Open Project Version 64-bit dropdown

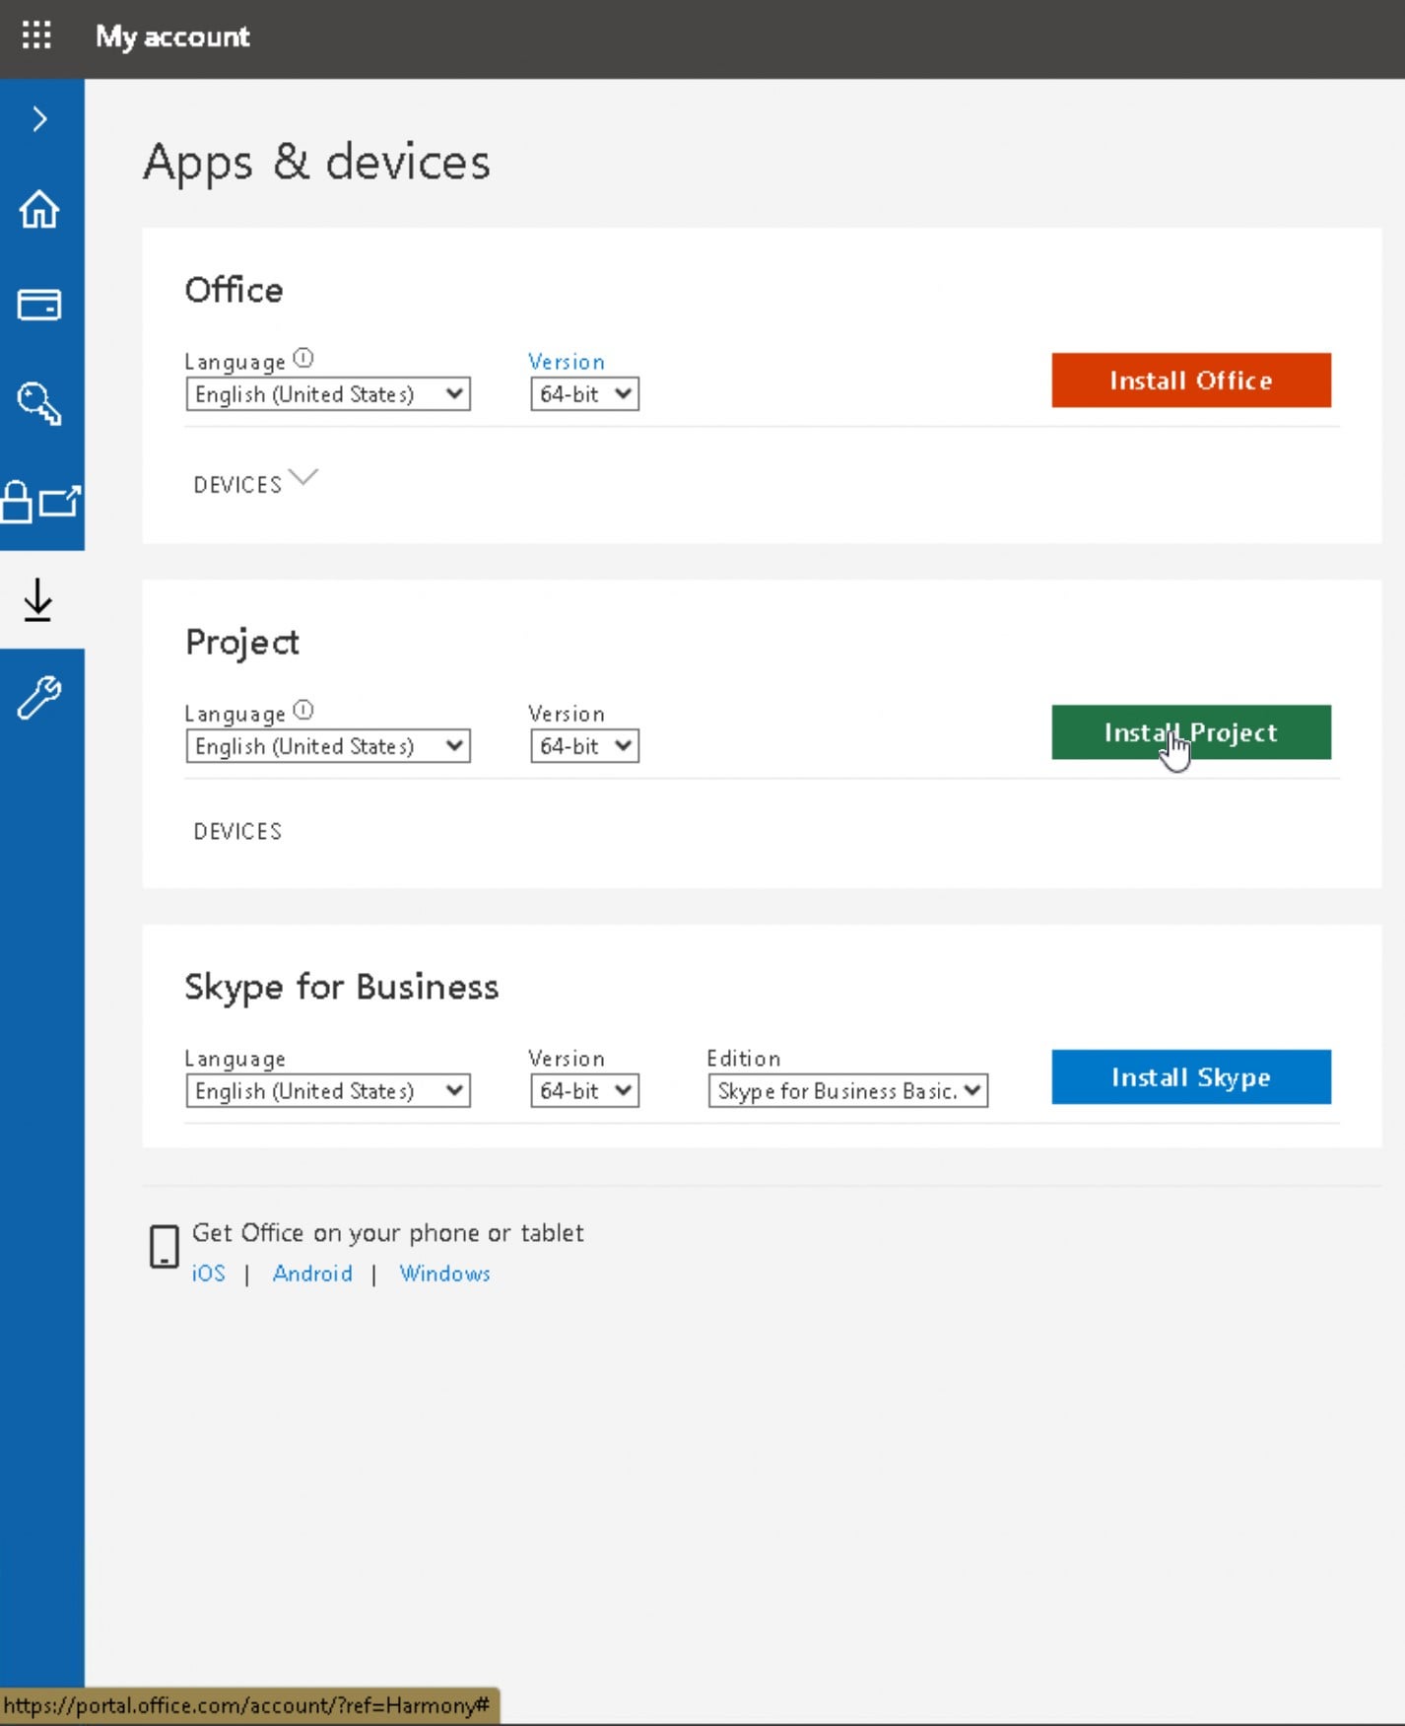point(585,746)
